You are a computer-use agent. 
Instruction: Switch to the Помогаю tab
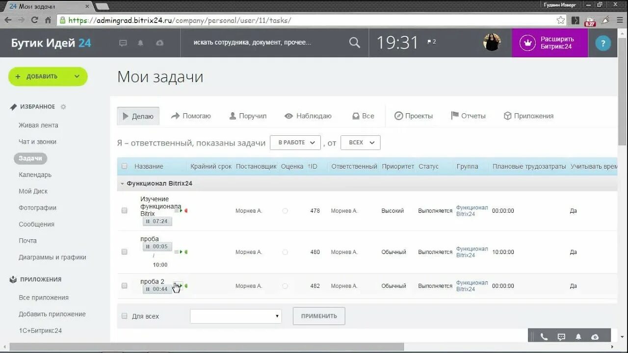[x=191, y=116]
